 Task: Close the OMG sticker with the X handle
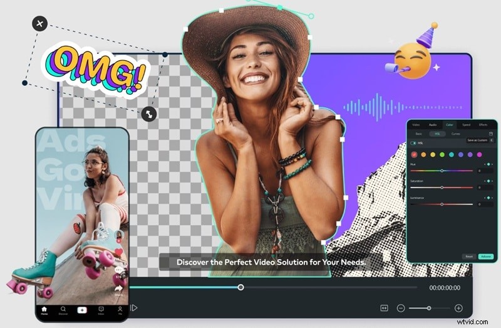(39, 23)
